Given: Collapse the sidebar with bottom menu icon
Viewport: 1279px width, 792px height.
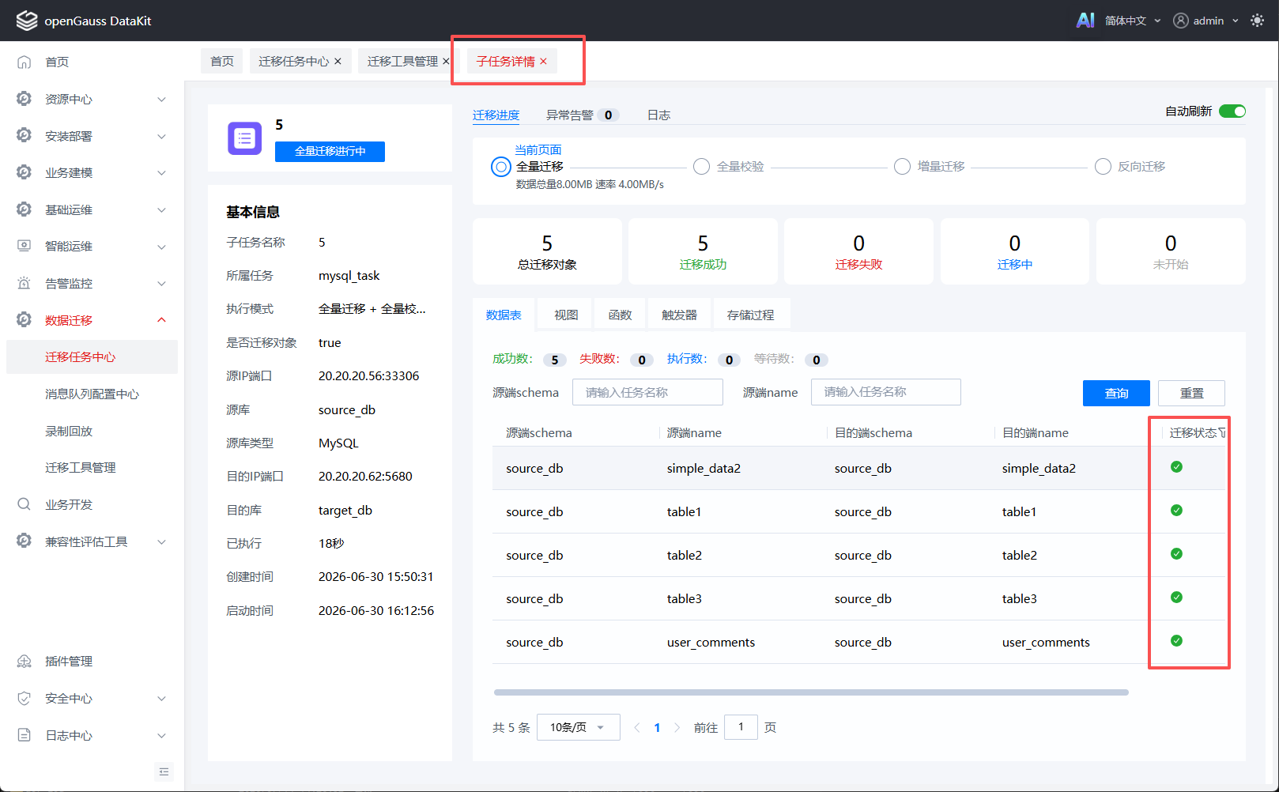Looking at the screenshot, I should click(164, 771).
